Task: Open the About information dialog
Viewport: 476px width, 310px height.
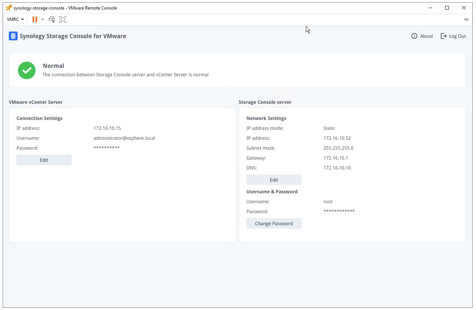Action: pos(422,36)
